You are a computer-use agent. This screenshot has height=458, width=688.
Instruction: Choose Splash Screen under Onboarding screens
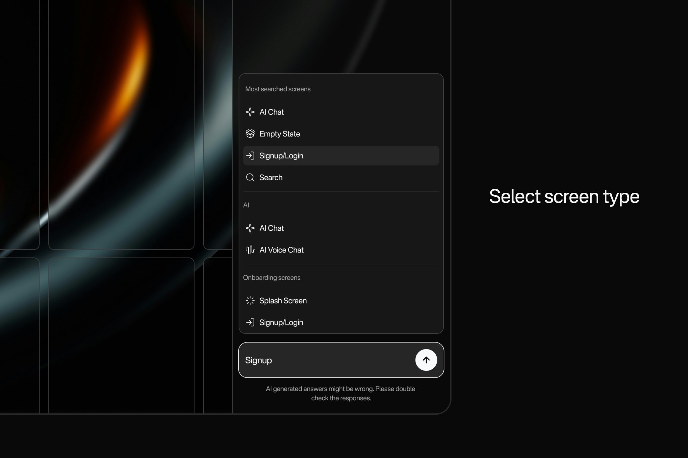283,301
